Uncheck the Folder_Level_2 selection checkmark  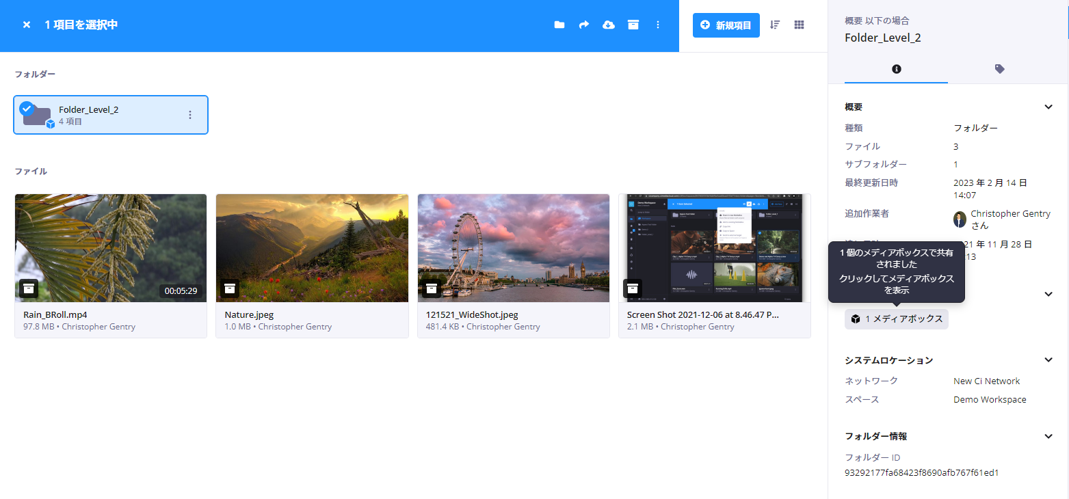pyautogui.click(x=27, y=108)
